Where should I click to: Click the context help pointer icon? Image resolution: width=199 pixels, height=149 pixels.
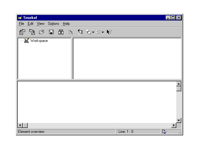109,32
